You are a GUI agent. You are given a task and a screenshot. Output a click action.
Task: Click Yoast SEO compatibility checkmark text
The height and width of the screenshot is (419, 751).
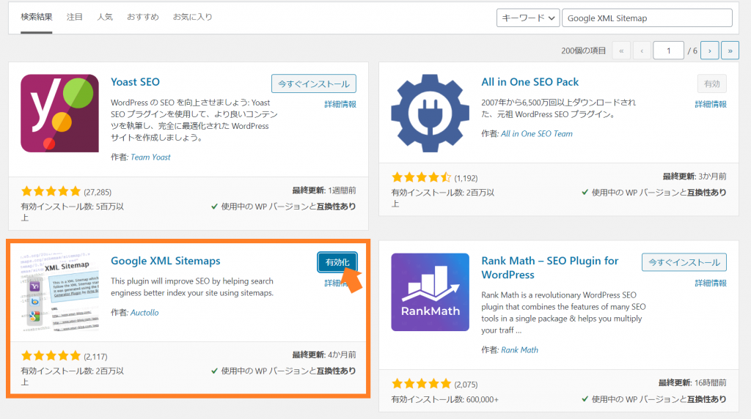coord(284,206)
